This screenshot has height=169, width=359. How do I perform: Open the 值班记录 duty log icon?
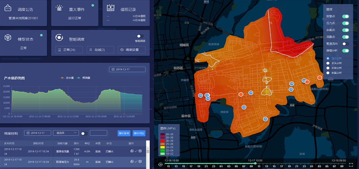point(111,8)
